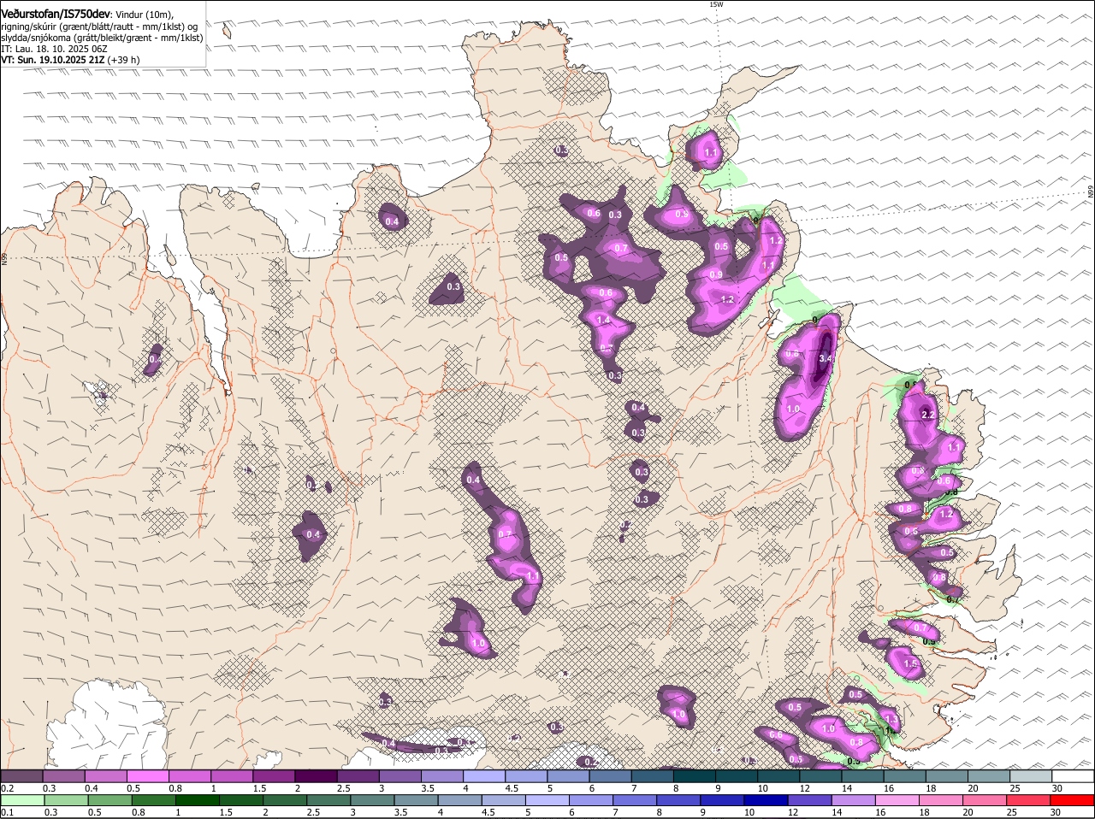Click the Veðurstofan/IS750dev title text
The image size is (1095, 819).
point(56,14)
